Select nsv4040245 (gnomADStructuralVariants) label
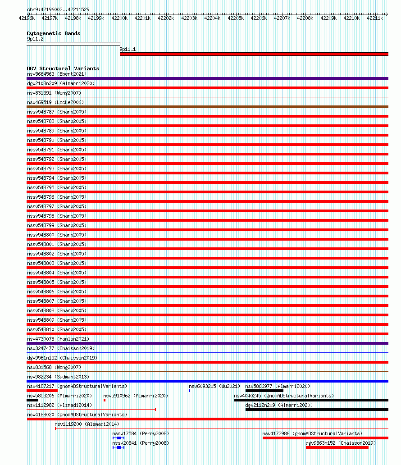401x465 pixels. [x=284, y=397]
